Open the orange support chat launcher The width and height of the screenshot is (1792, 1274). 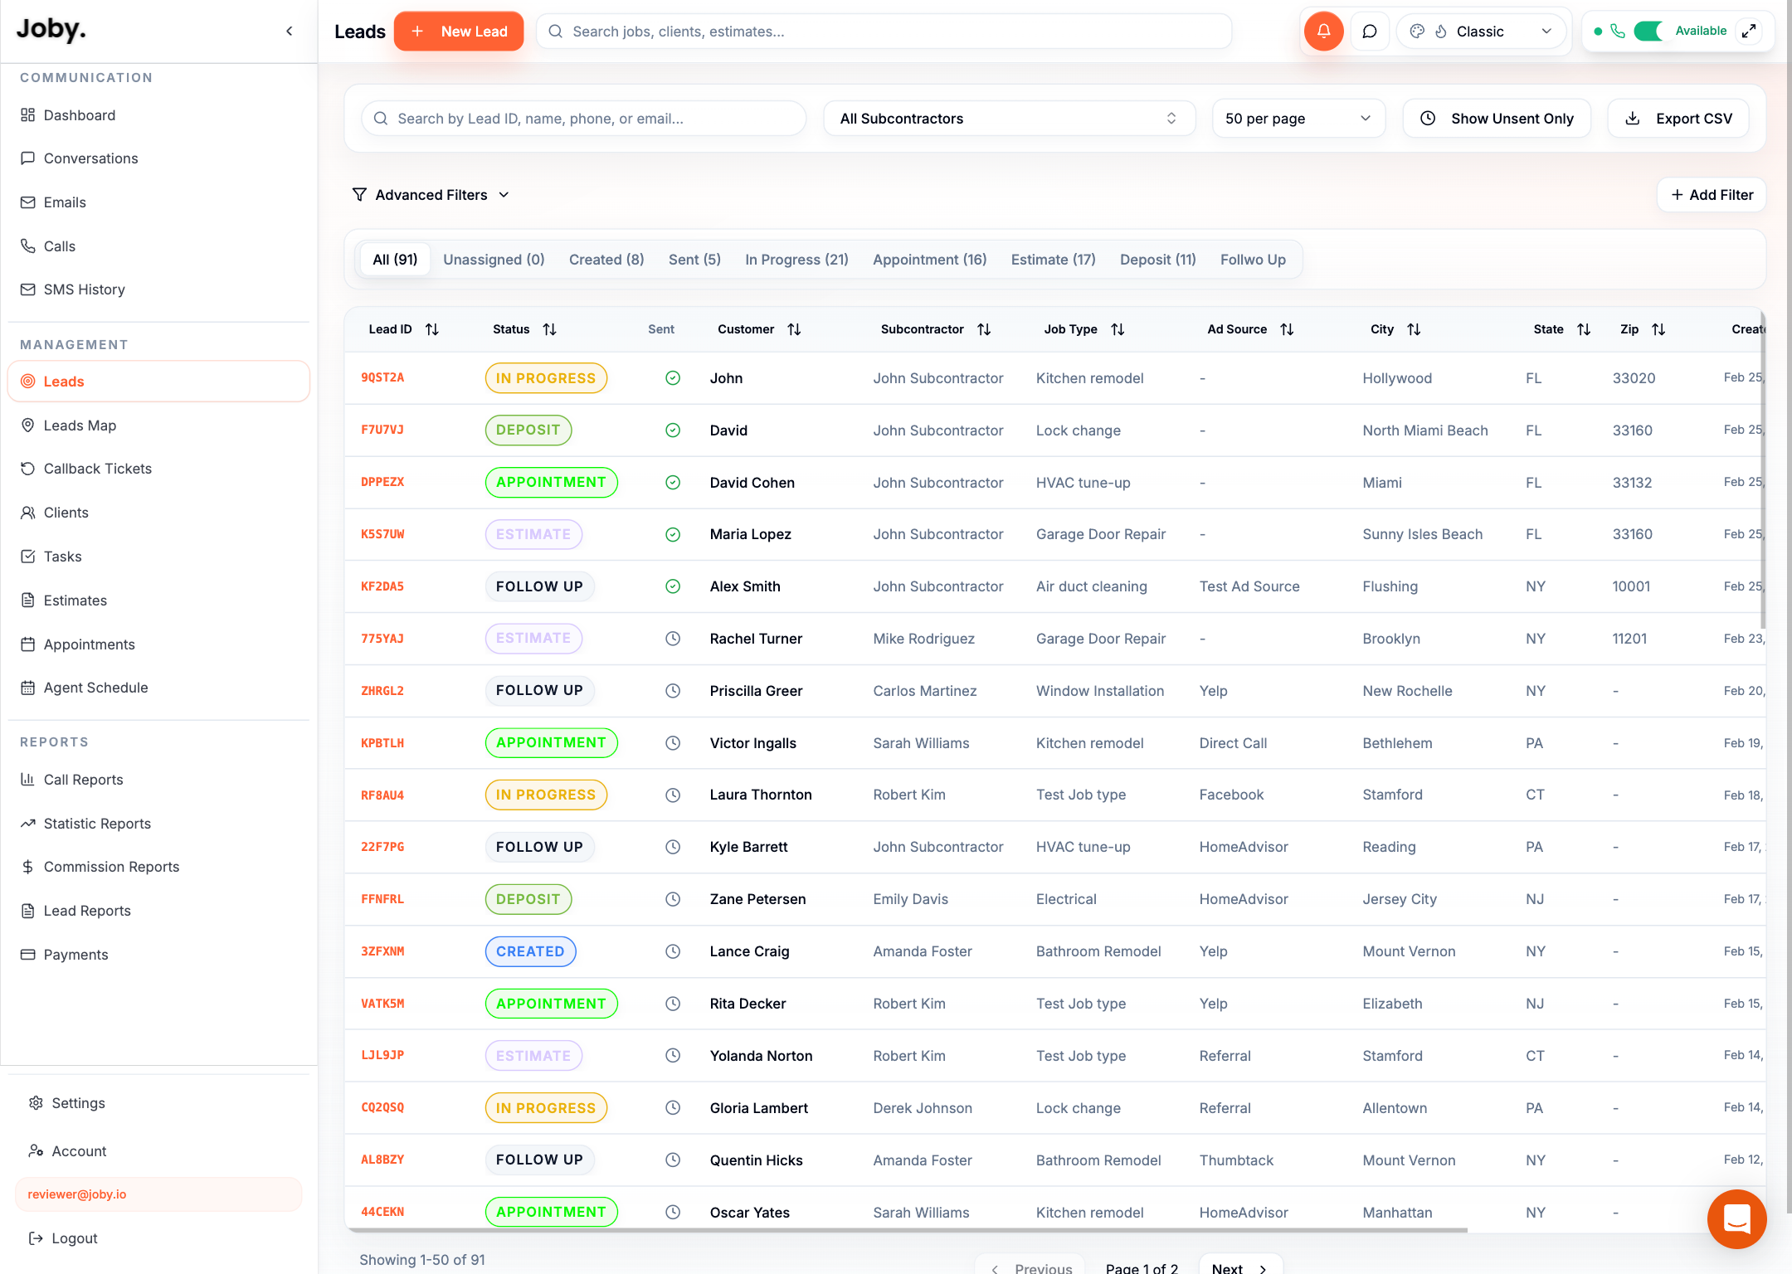[1736, 1218]
